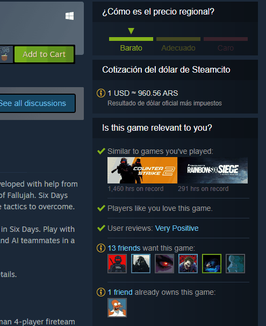Open the teal pixel-art friend avatar

[235, 264]
